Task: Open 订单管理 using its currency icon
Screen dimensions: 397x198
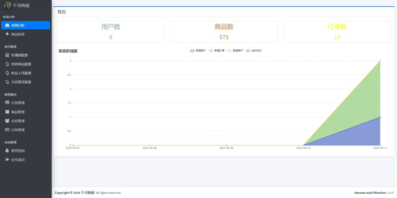Action: coord(7,130)
